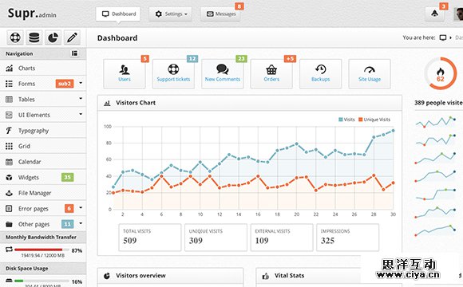Click the green 23 badge on New Comments
The image size is (463, 287).
241,59
